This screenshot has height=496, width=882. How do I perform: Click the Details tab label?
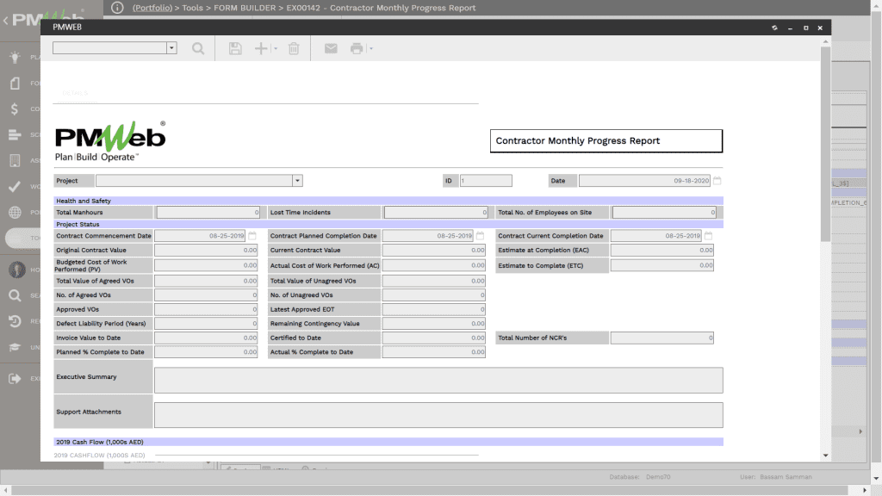(75, 93)
